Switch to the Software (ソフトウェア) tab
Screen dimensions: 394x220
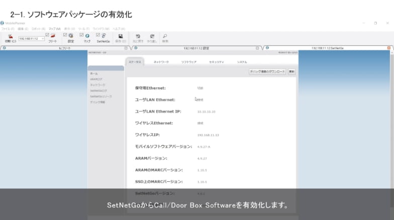189,62
